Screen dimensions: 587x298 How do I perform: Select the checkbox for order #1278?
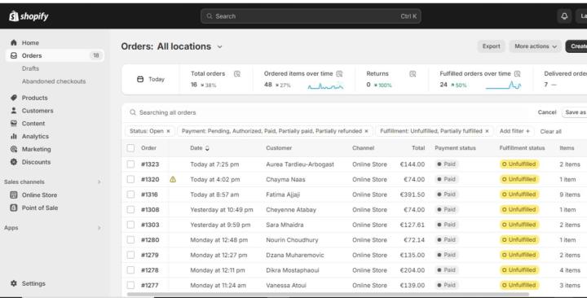click(130, 270)
